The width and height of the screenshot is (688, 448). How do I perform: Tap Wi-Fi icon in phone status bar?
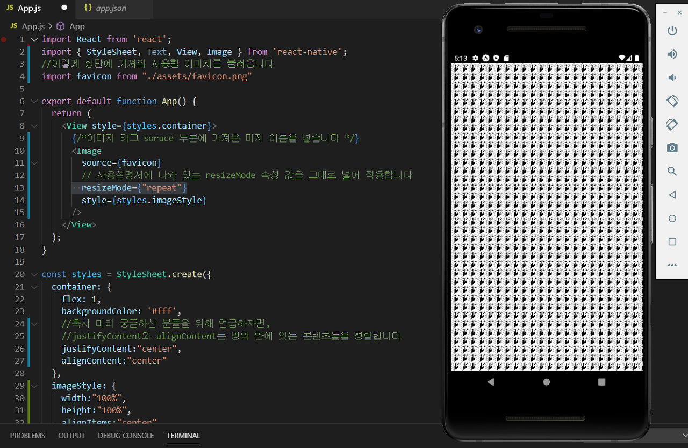(x=622, y=58)
